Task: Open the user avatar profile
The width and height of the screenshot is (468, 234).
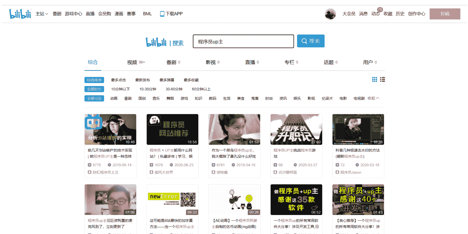Action: coord(330,14)
